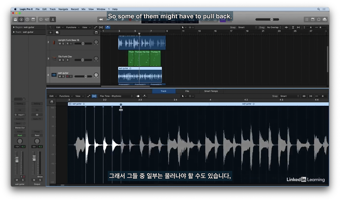The height and width of the screenshot is (201, 340).
Task: Duplicate the selected track icon
Action: [57, 32]
